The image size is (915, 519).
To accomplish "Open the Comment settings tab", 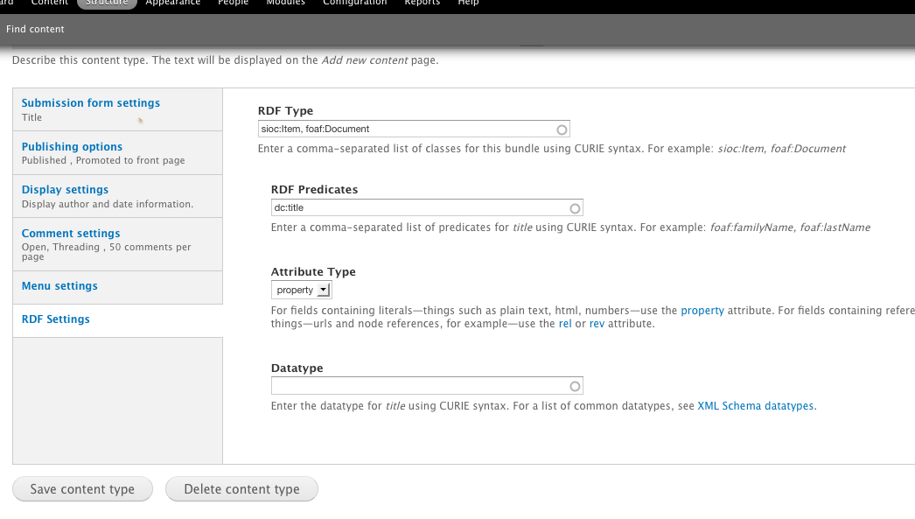I will click(70, 233).
